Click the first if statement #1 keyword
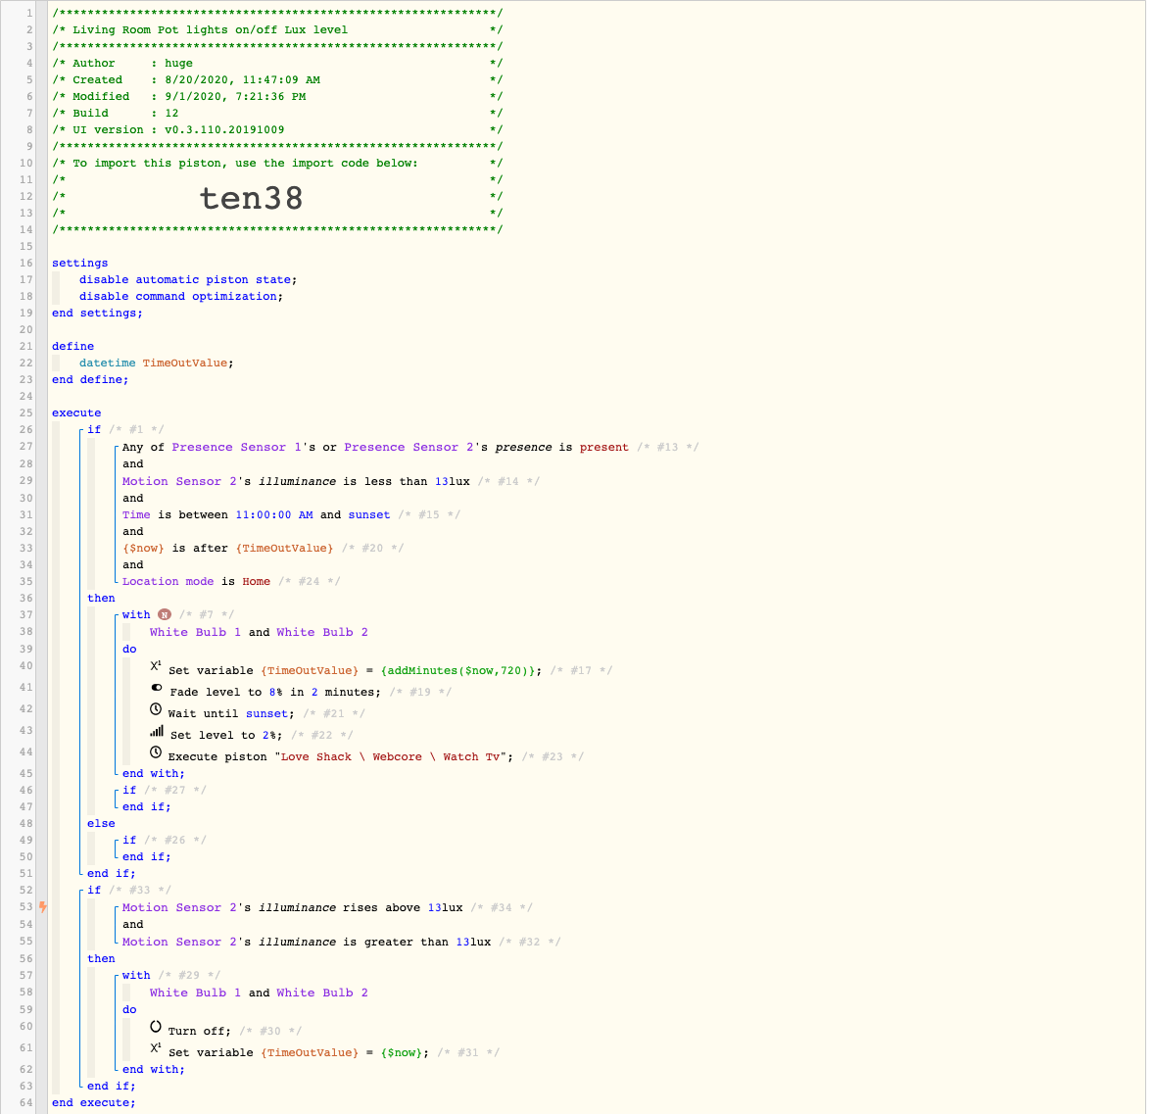 coord(93,430)
